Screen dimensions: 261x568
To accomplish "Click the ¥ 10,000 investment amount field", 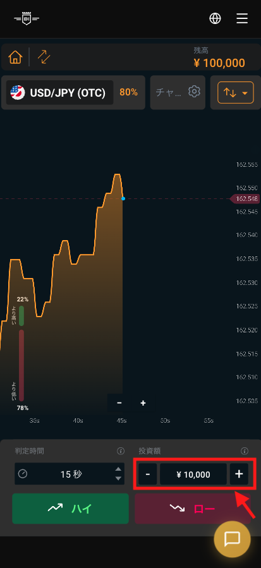I will click(x=193, y=474).
